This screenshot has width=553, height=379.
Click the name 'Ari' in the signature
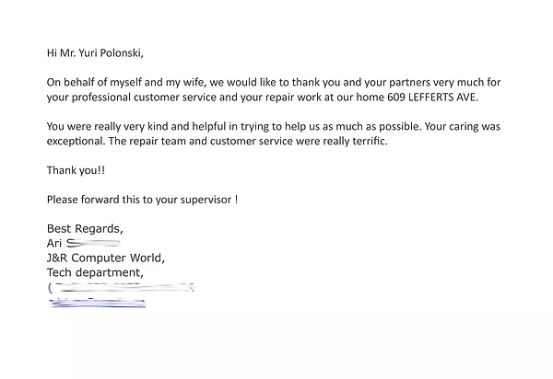point(54,243)
